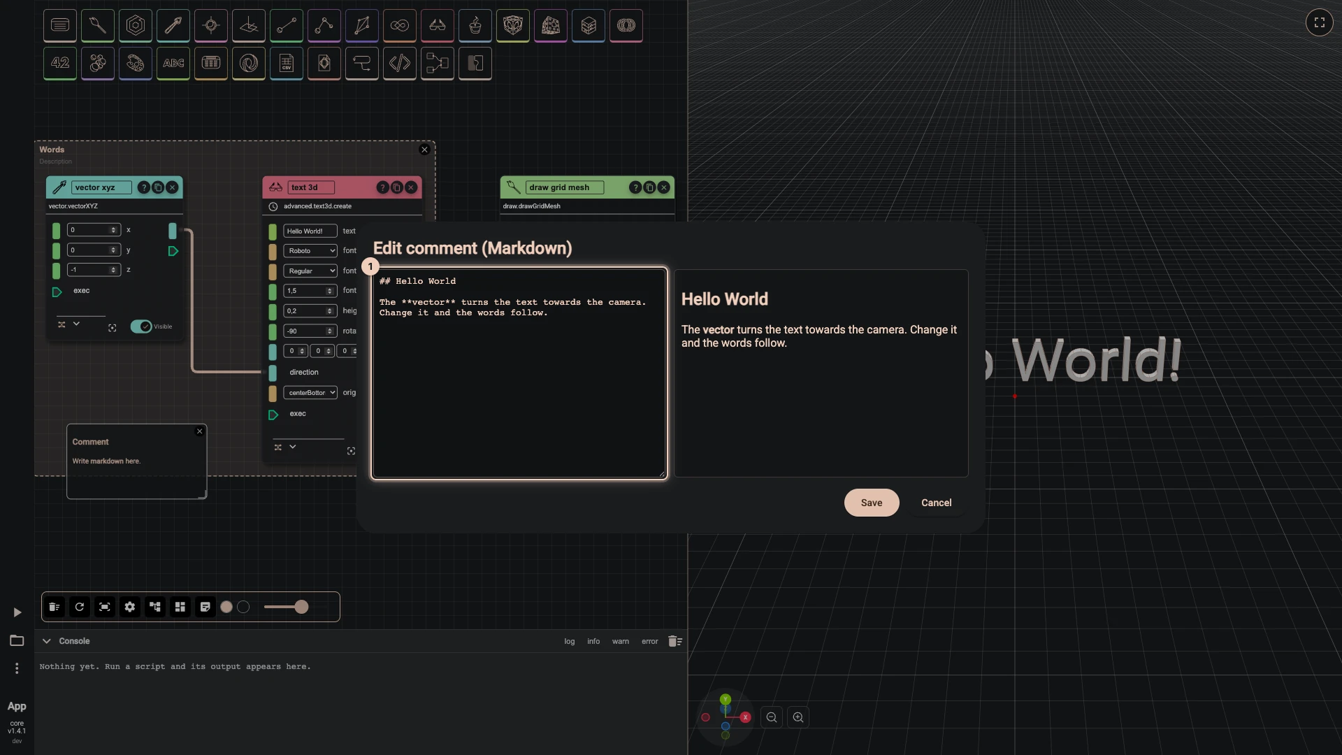Open the 'ABC' text category icon
1342x755 pixels.
173,64
